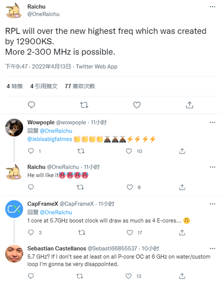Like Wowpople's reply with 10 likes
This screenshot has width=222, height=282.
[129, 151]
